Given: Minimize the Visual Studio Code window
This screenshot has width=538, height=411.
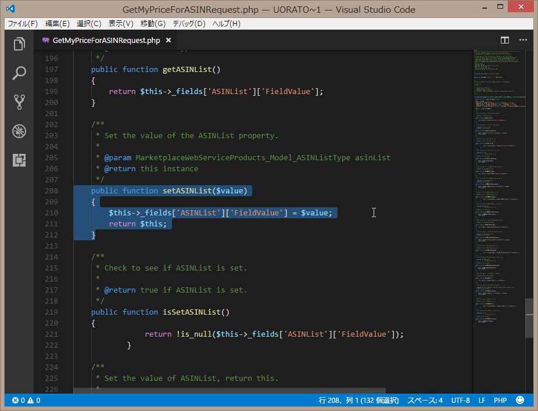Looking at the screenshot, I should point(484,7).
